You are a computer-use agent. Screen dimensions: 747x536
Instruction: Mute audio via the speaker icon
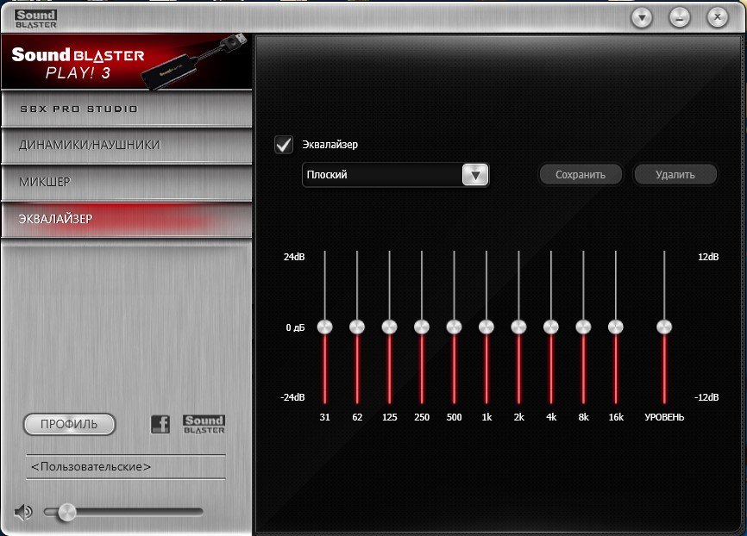pyautogui.click(x=23, y=512)
